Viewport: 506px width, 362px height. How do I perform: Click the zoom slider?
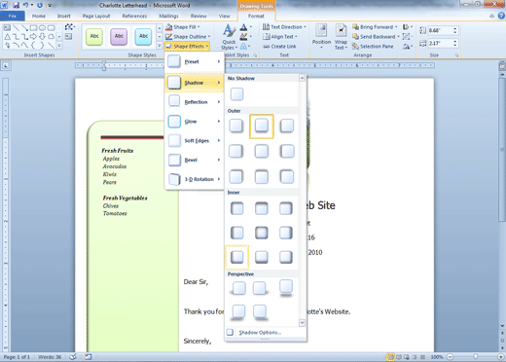click(476, 357)
